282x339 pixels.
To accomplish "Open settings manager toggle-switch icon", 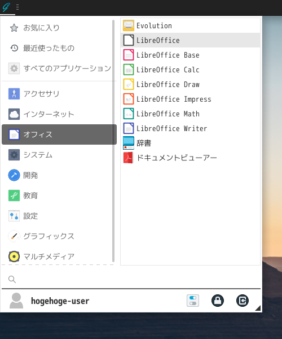I will tap(193, 301).
